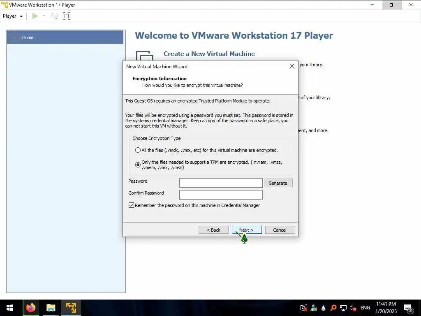Screen dimensions: 421x316
Task: Open the Player dropdown menu
Action: (13, 16)
